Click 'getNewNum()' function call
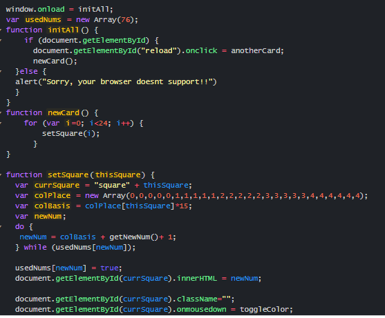 click(134, 237)
